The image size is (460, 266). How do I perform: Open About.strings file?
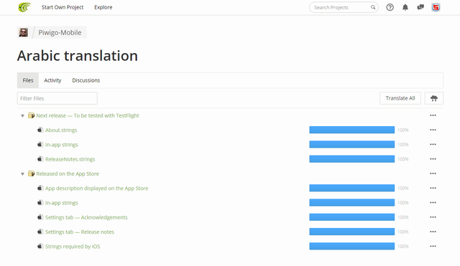[61, 130]
